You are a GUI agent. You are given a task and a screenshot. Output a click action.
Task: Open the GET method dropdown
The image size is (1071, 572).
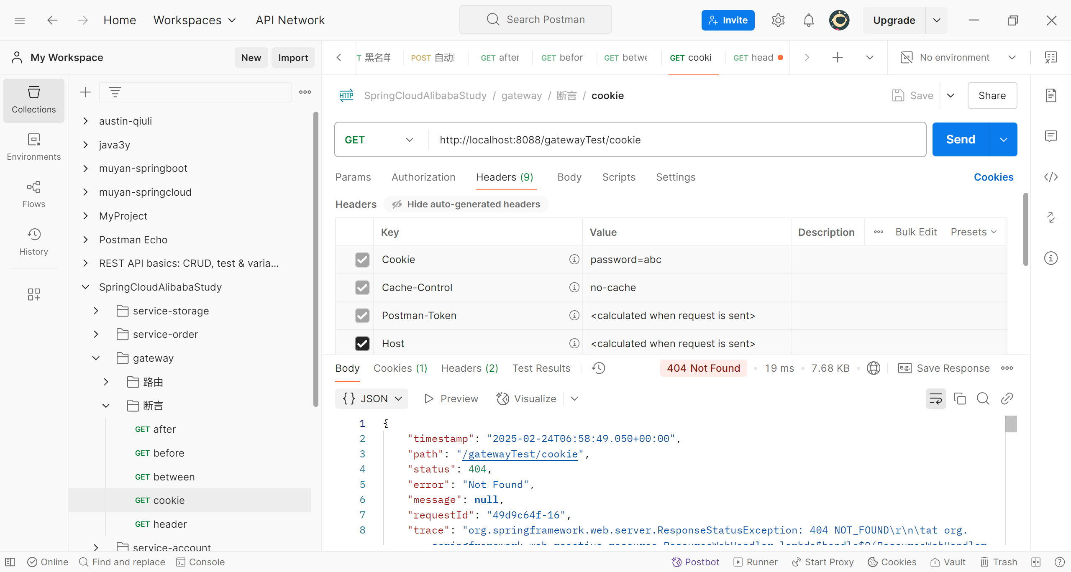coord(379,140)
